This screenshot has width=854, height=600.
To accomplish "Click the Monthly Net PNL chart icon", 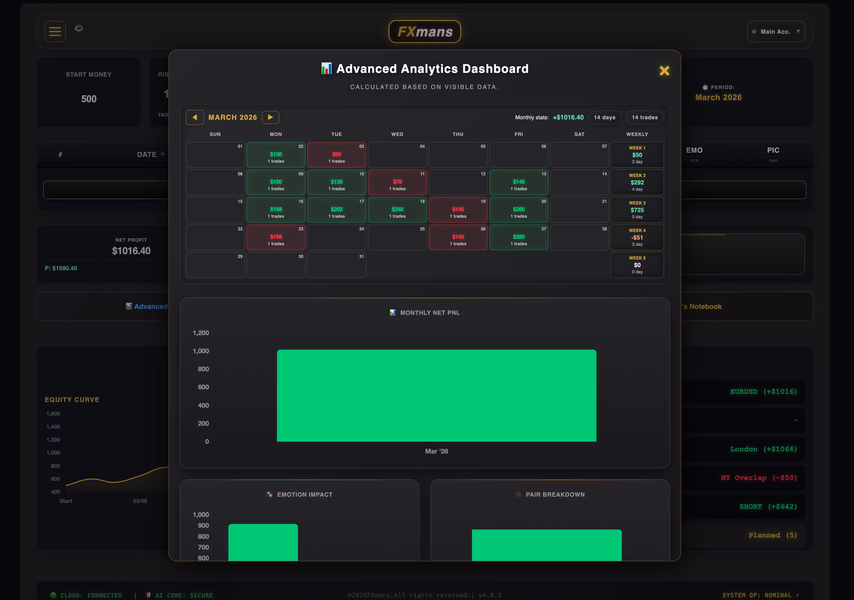I will point(392,313).
